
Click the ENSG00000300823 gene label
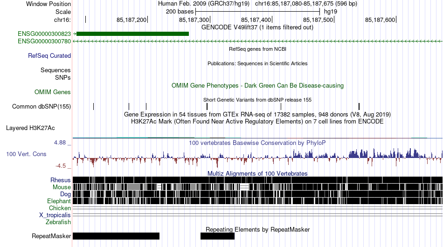(x=44, y=34)
